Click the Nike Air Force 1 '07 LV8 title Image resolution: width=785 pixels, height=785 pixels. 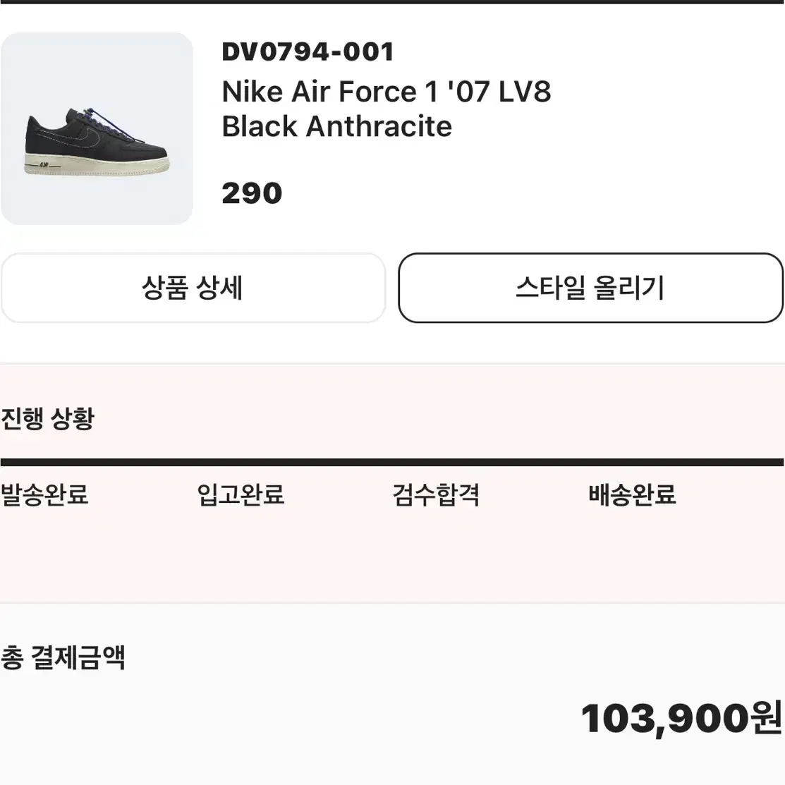(x=386, y=92)
